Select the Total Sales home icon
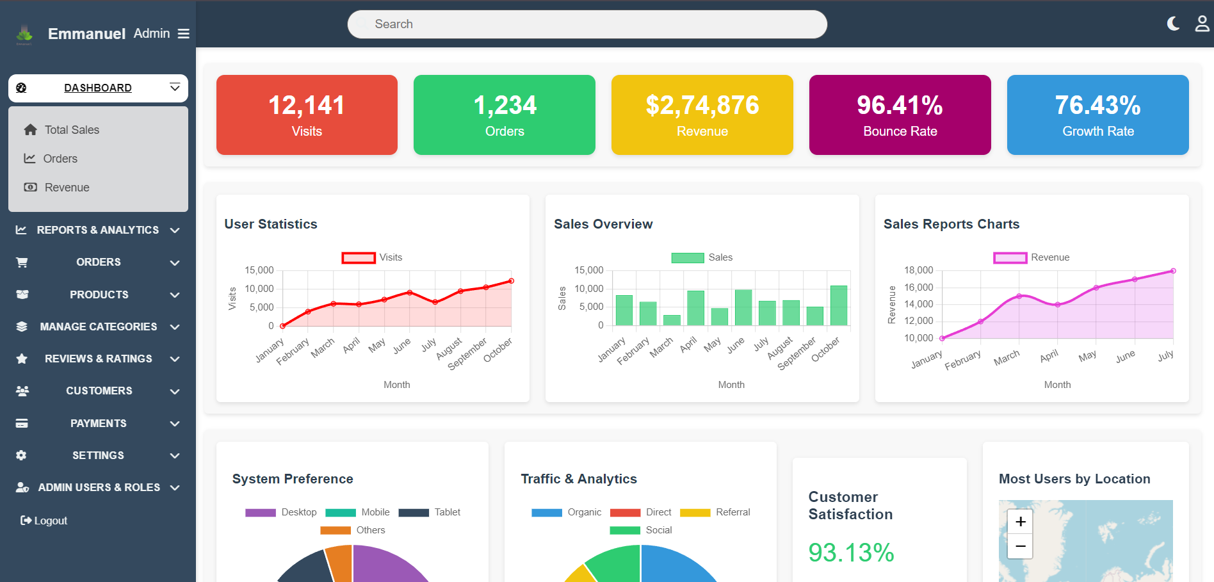The height and width of the screenshot is (582, 1214). point(30,129)
